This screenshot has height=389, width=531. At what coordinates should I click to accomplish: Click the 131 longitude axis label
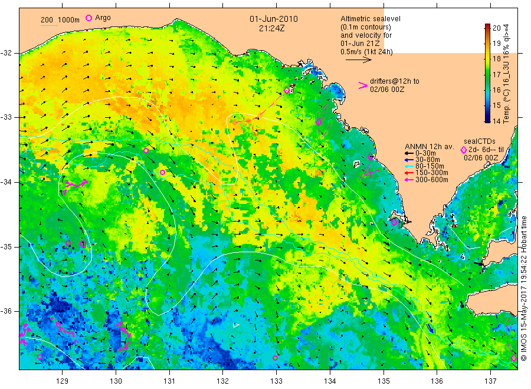[x=169, y=381]
